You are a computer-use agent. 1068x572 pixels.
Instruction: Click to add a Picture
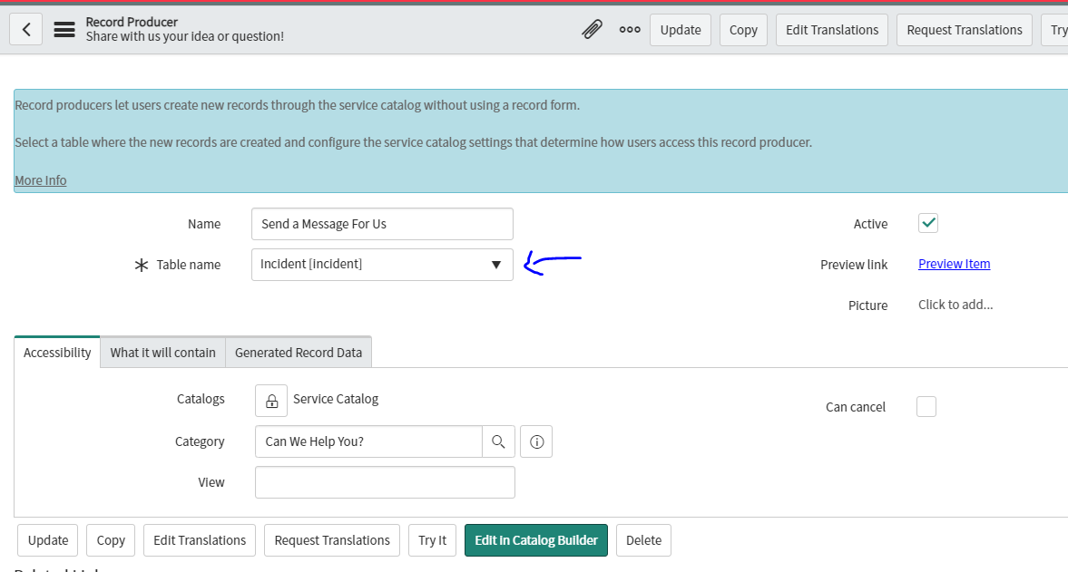click(x=955, y=305)
